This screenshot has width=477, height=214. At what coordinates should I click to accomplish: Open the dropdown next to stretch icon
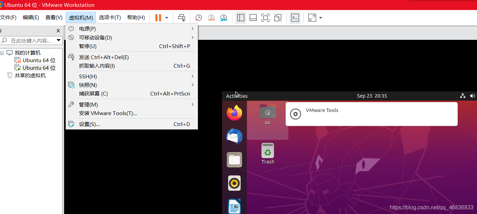click(x=321, y=18)
